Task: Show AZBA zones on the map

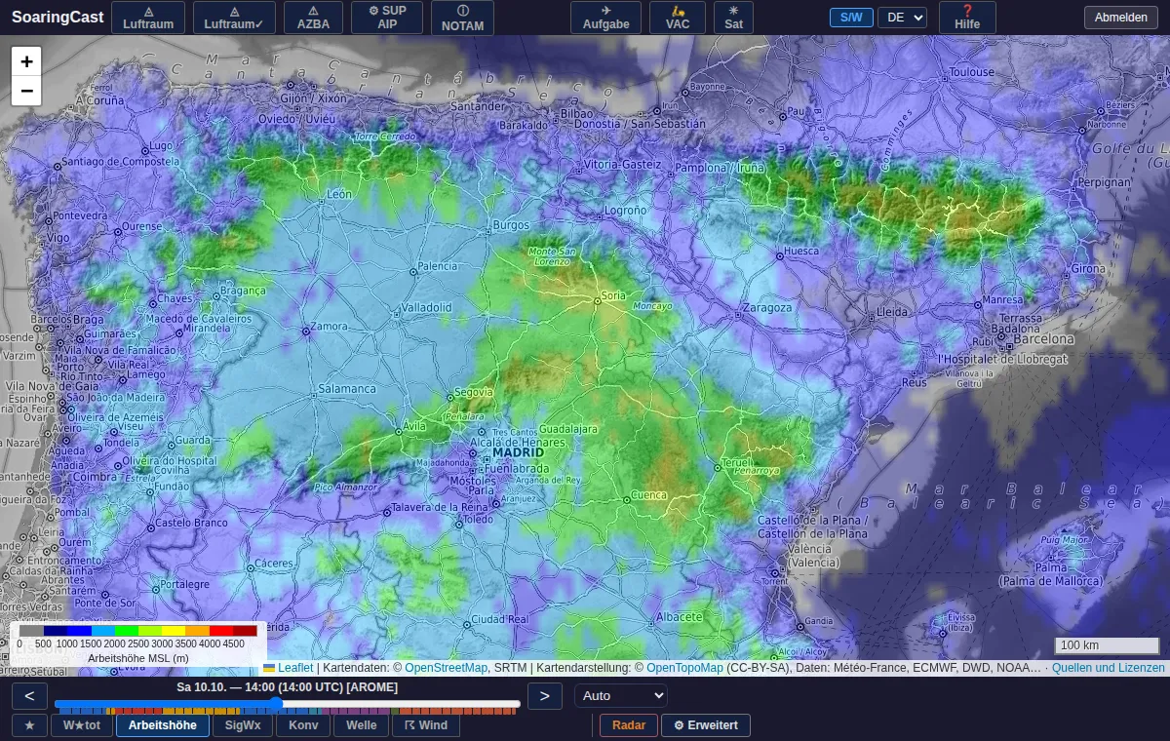Action: pos(314,18)
